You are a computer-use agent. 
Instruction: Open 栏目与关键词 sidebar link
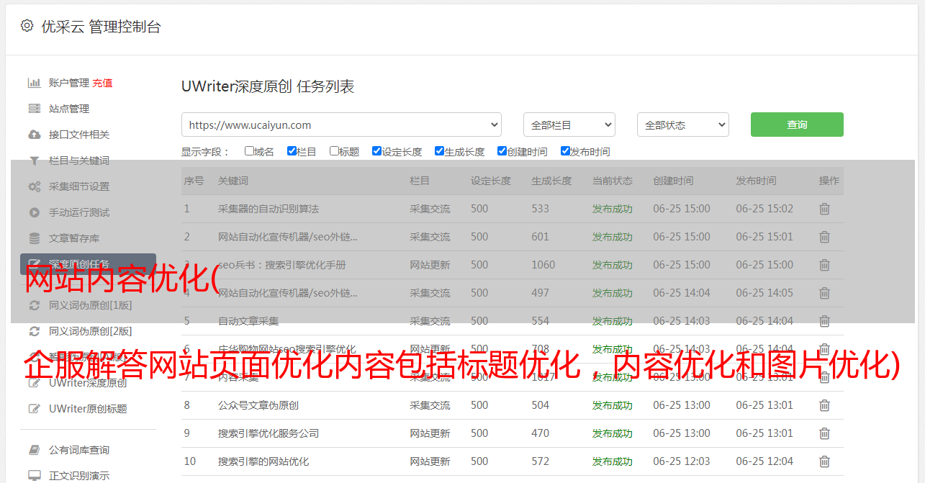click(79, 161)
